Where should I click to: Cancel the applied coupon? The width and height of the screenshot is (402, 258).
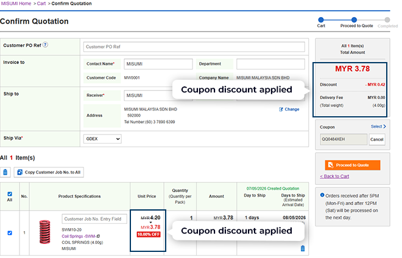click(377, 139)
